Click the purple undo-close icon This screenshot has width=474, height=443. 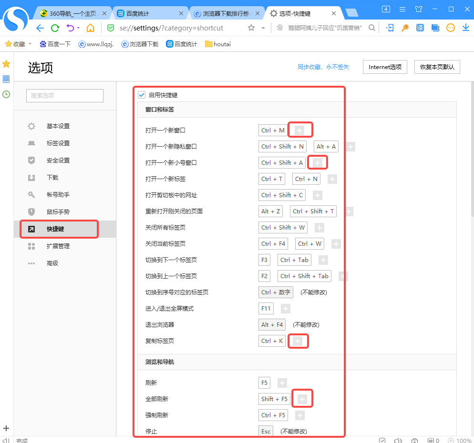pos(70,28)
